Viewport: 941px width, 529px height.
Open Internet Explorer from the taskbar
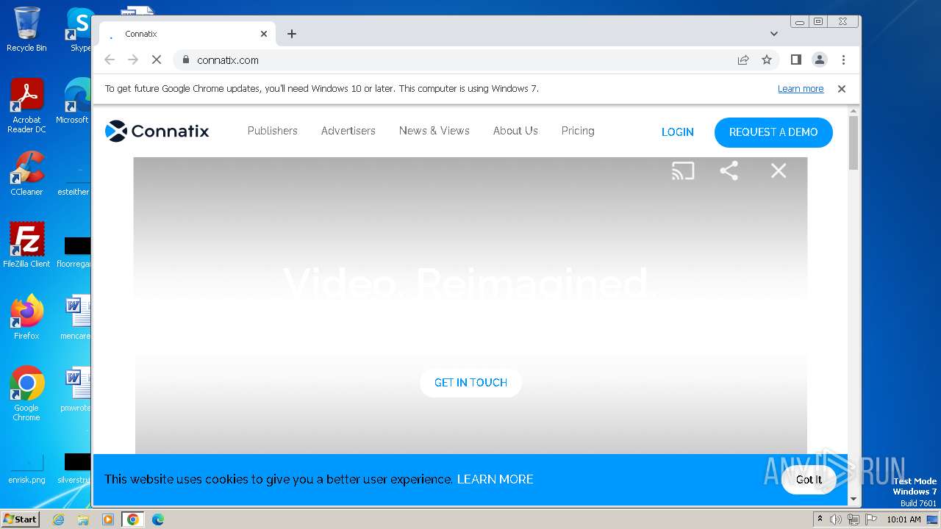point(59,519)
